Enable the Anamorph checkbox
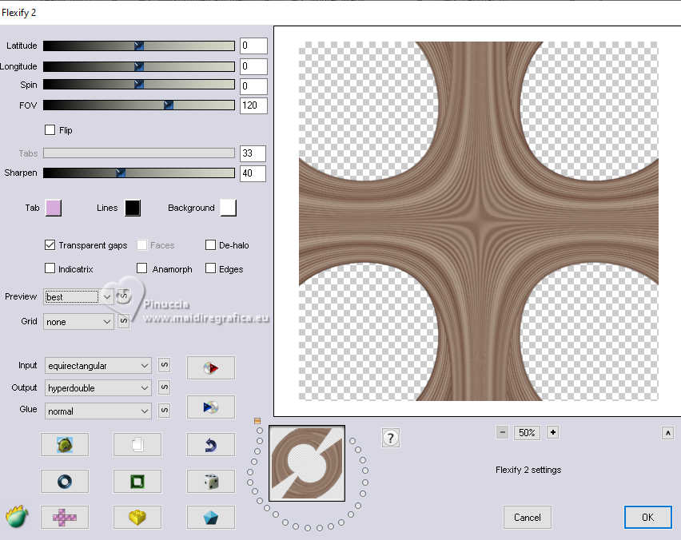The image size is (681, 540). [141, 268]
